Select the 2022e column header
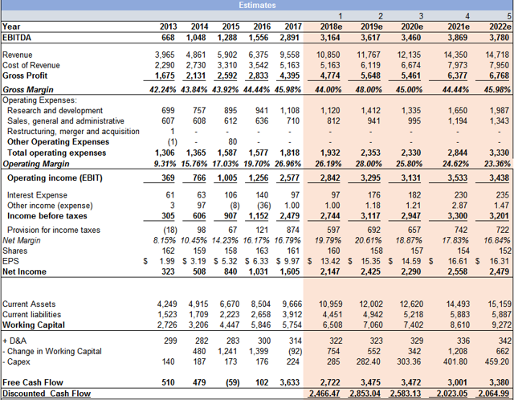Image resolution: width=514 pixels, height=400 pixels. pos(500,27)
